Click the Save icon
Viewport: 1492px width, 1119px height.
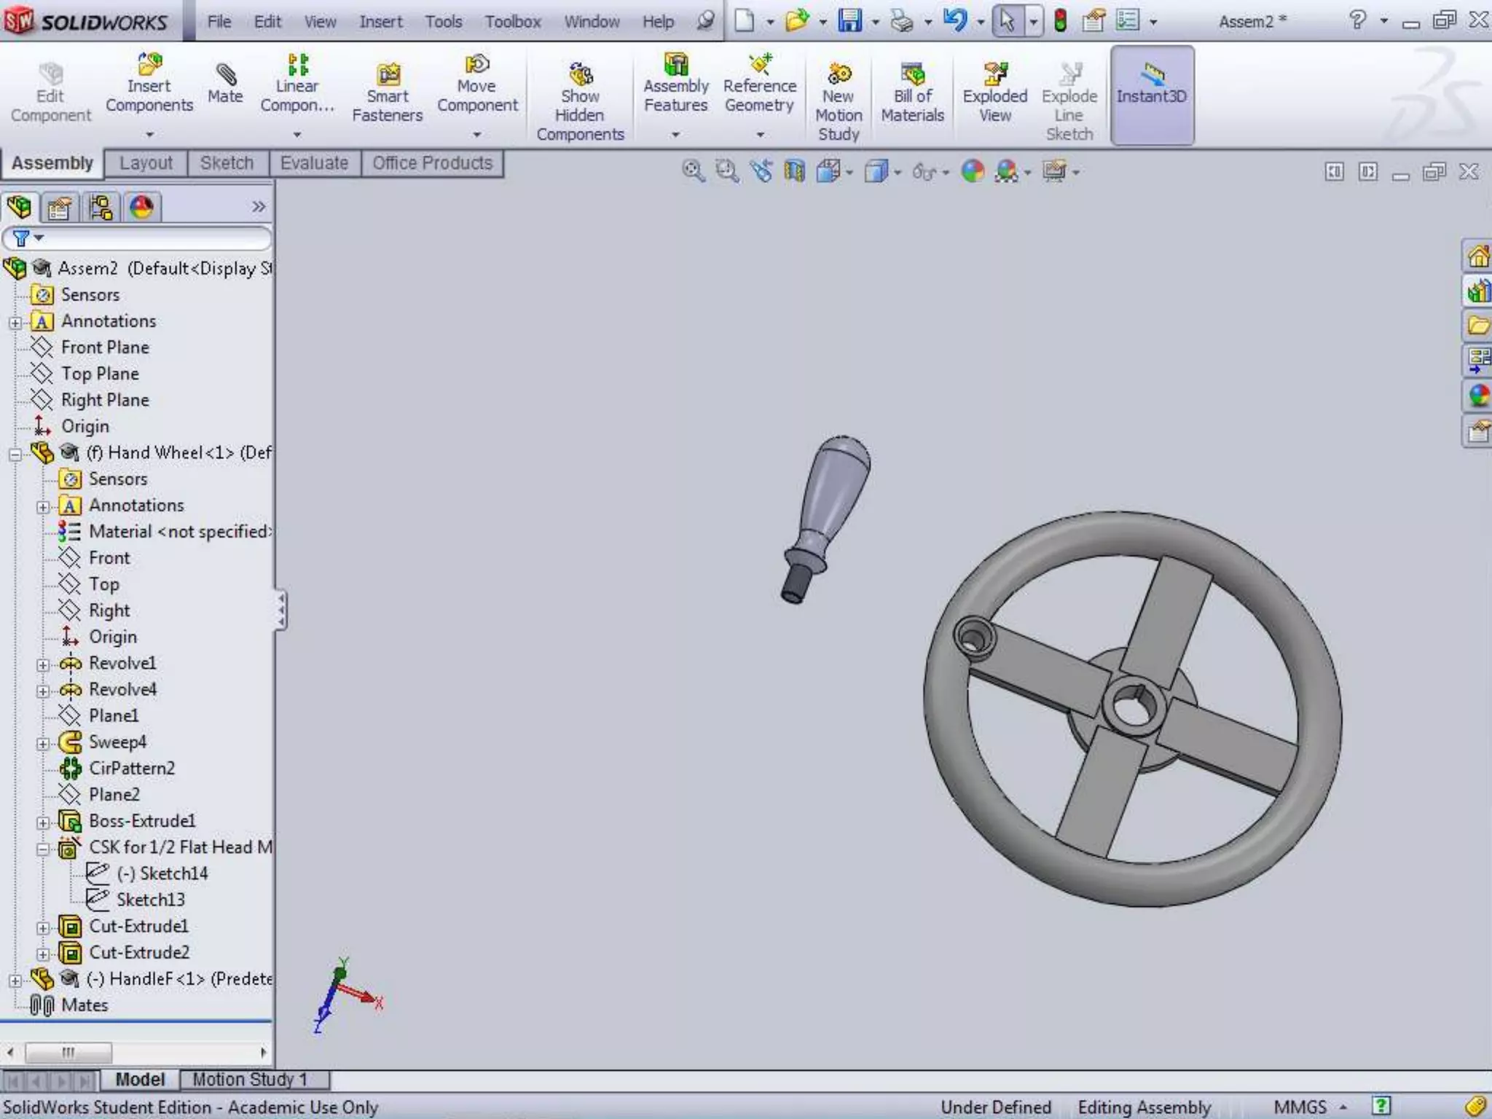pos(849,20)
